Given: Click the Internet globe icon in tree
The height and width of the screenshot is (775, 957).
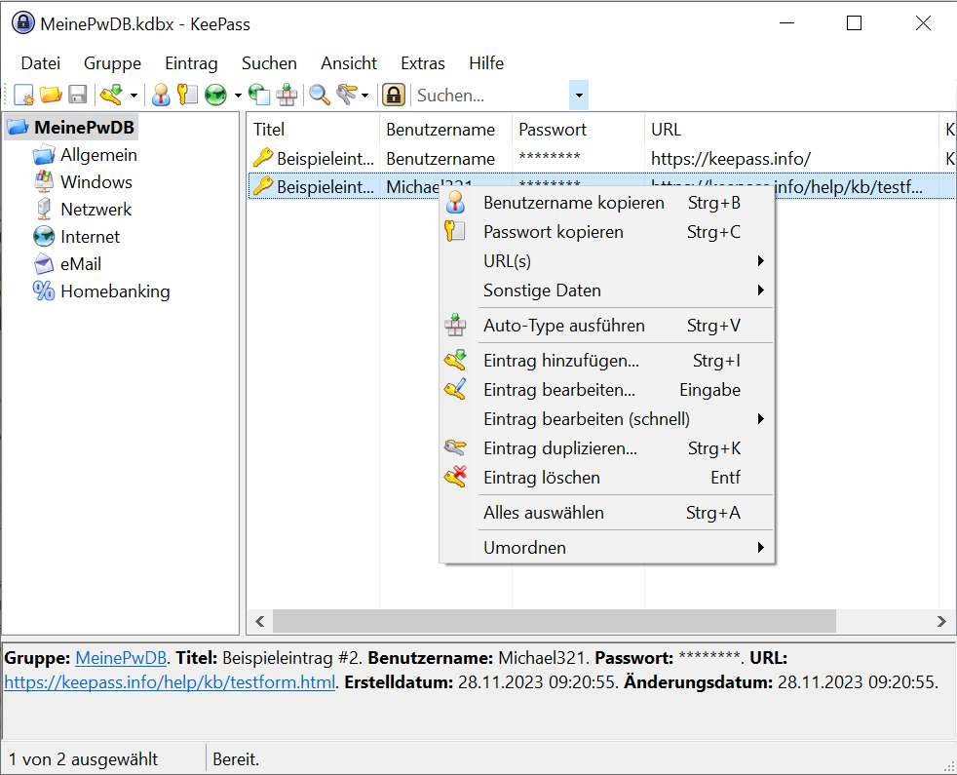Looking at the screenshot, I should point(43,236).
